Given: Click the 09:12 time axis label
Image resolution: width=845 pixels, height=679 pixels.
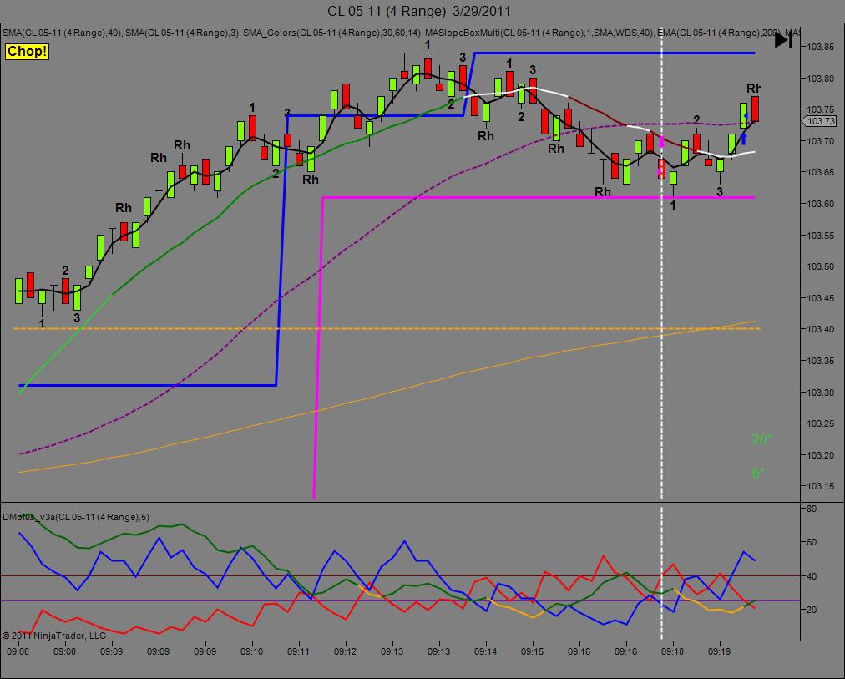Looking at the screenshot, I should point(346,651).
